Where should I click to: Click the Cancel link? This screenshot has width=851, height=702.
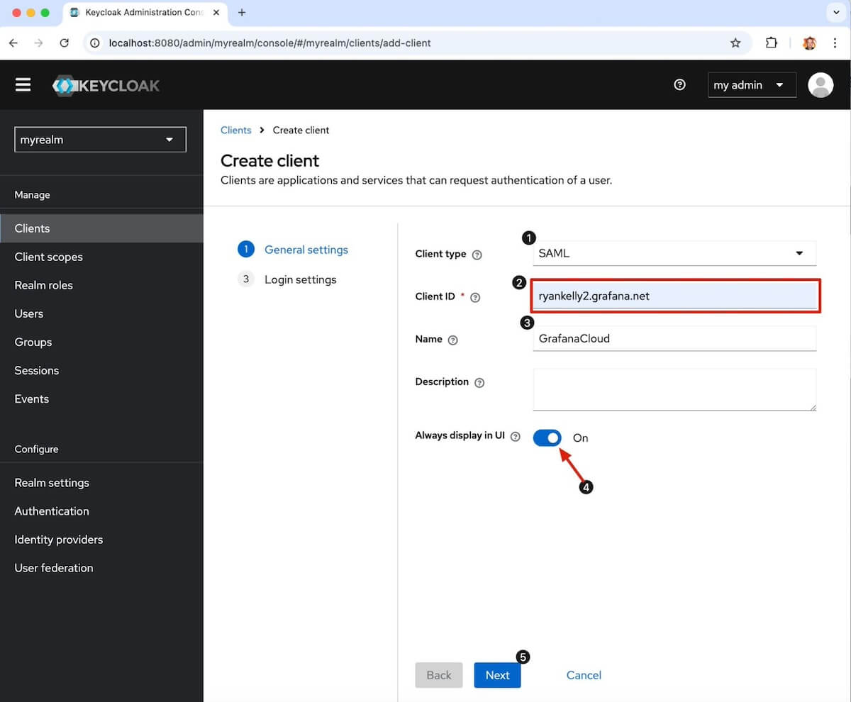pos(584,675)
